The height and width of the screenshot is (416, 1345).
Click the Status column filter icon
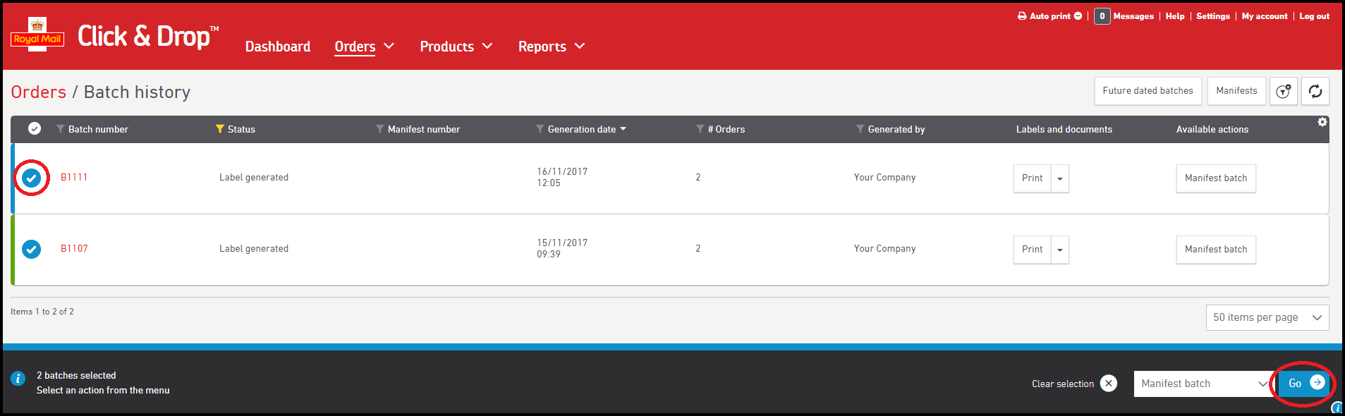(x=220, y=129)
